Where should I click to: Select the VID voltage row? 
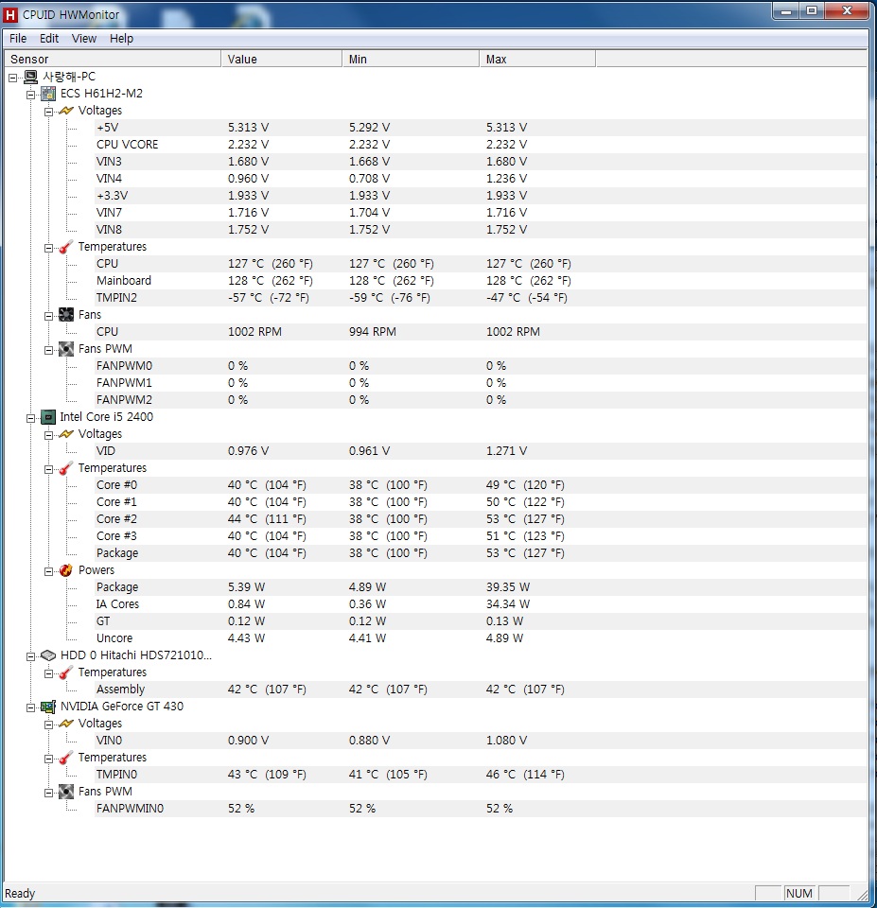pos(481,450)
